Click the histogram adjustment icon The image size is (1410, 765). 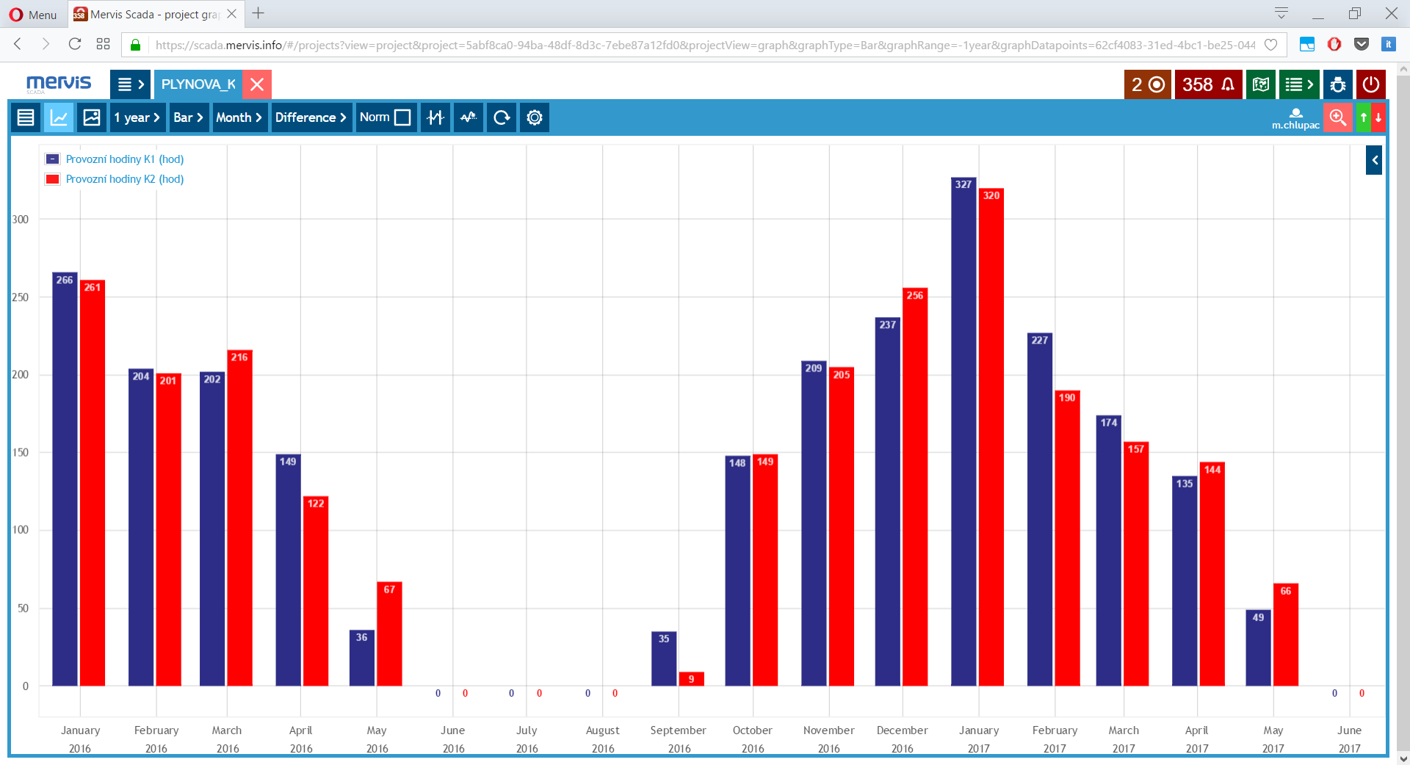click(435, 117)
